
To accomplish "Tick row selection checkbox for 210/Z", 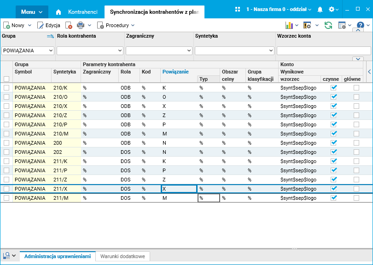I will (x=6, y=115).
